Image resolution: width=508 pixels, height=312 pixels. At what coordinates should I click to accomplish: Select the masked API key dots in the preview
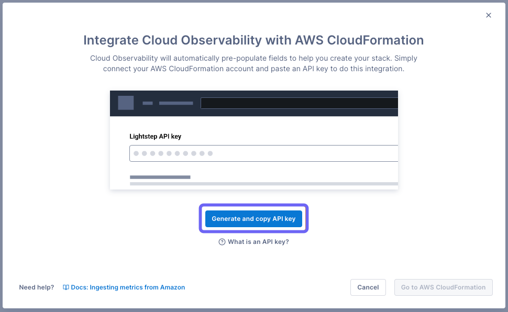tap(173, 153)
